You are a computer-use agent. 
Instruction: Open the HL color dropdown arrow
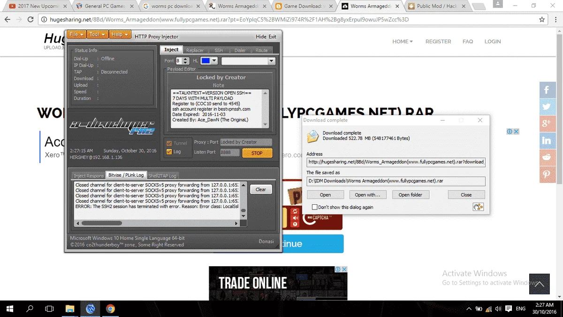click(214, 61)
